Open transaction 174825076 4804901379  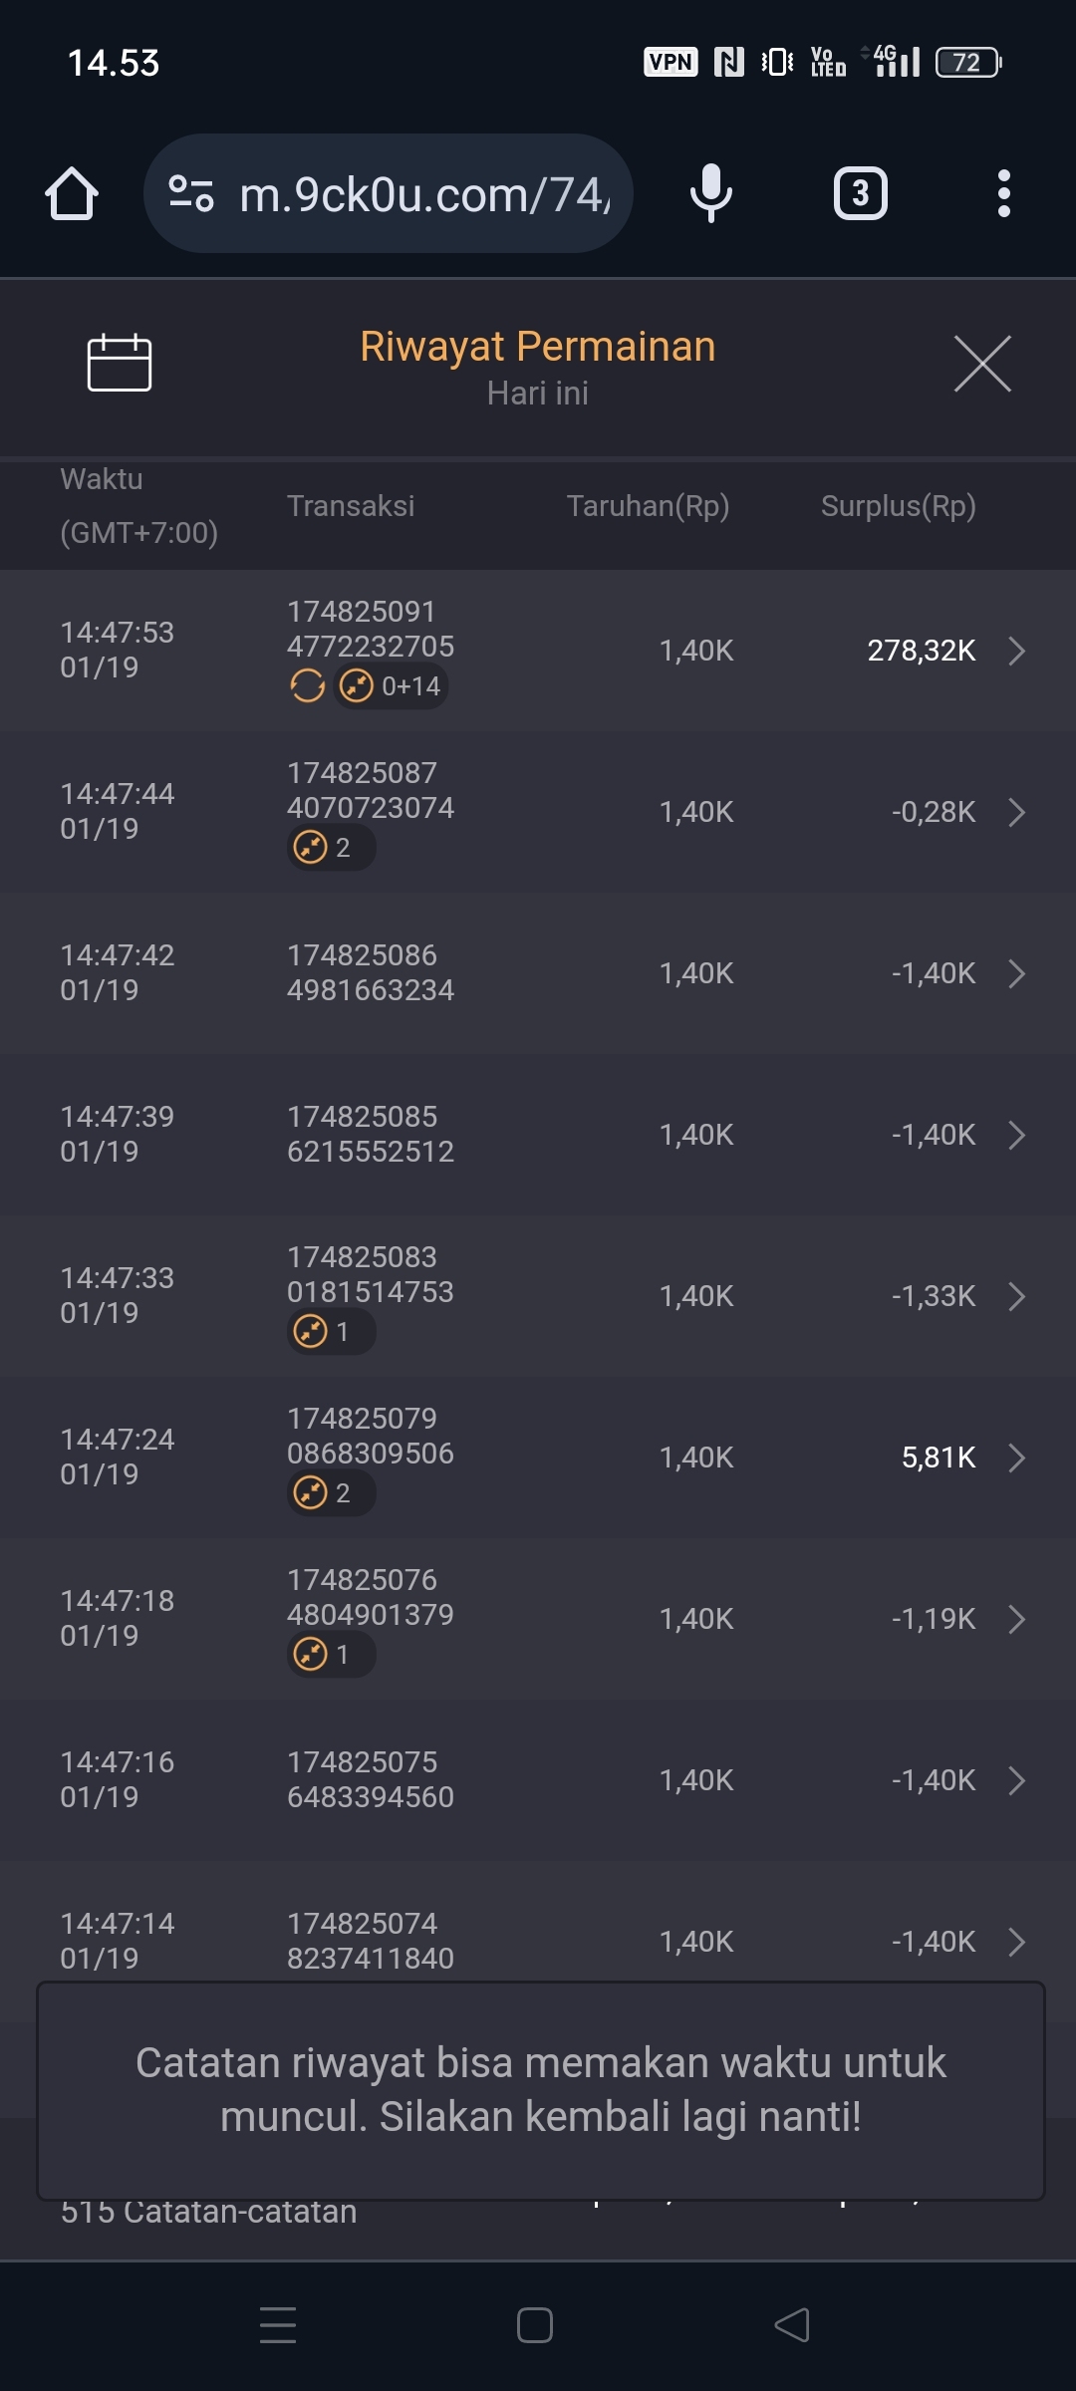tap(371, 1597)
